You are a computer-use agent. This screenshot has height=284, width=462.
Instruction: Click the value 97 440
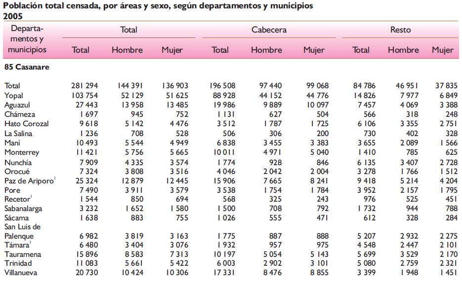click(x=270, y=86)
